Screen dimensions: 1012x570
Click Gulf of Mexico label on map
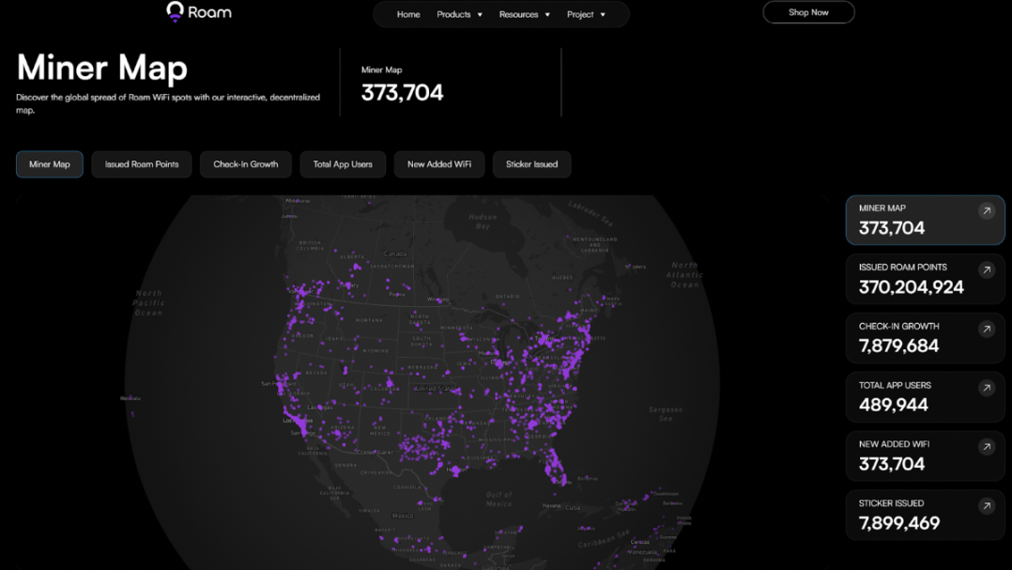point(498,499)
